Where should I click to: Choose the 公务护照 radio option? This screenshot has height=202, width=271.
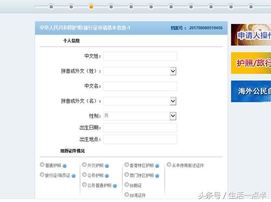click(84, 174)
